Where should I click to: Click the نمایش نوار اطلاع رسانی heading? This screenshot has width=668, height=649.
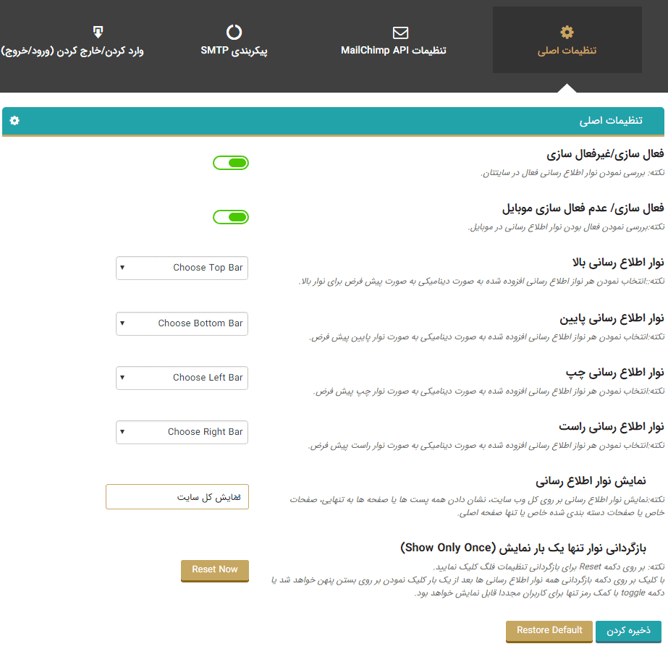pyautogui.click(x=591, y=481)
